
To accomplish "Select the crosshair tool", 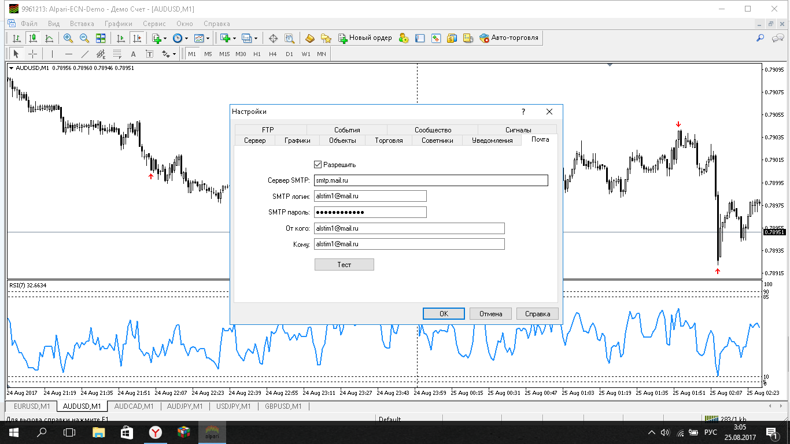I will tap(33, 54).
